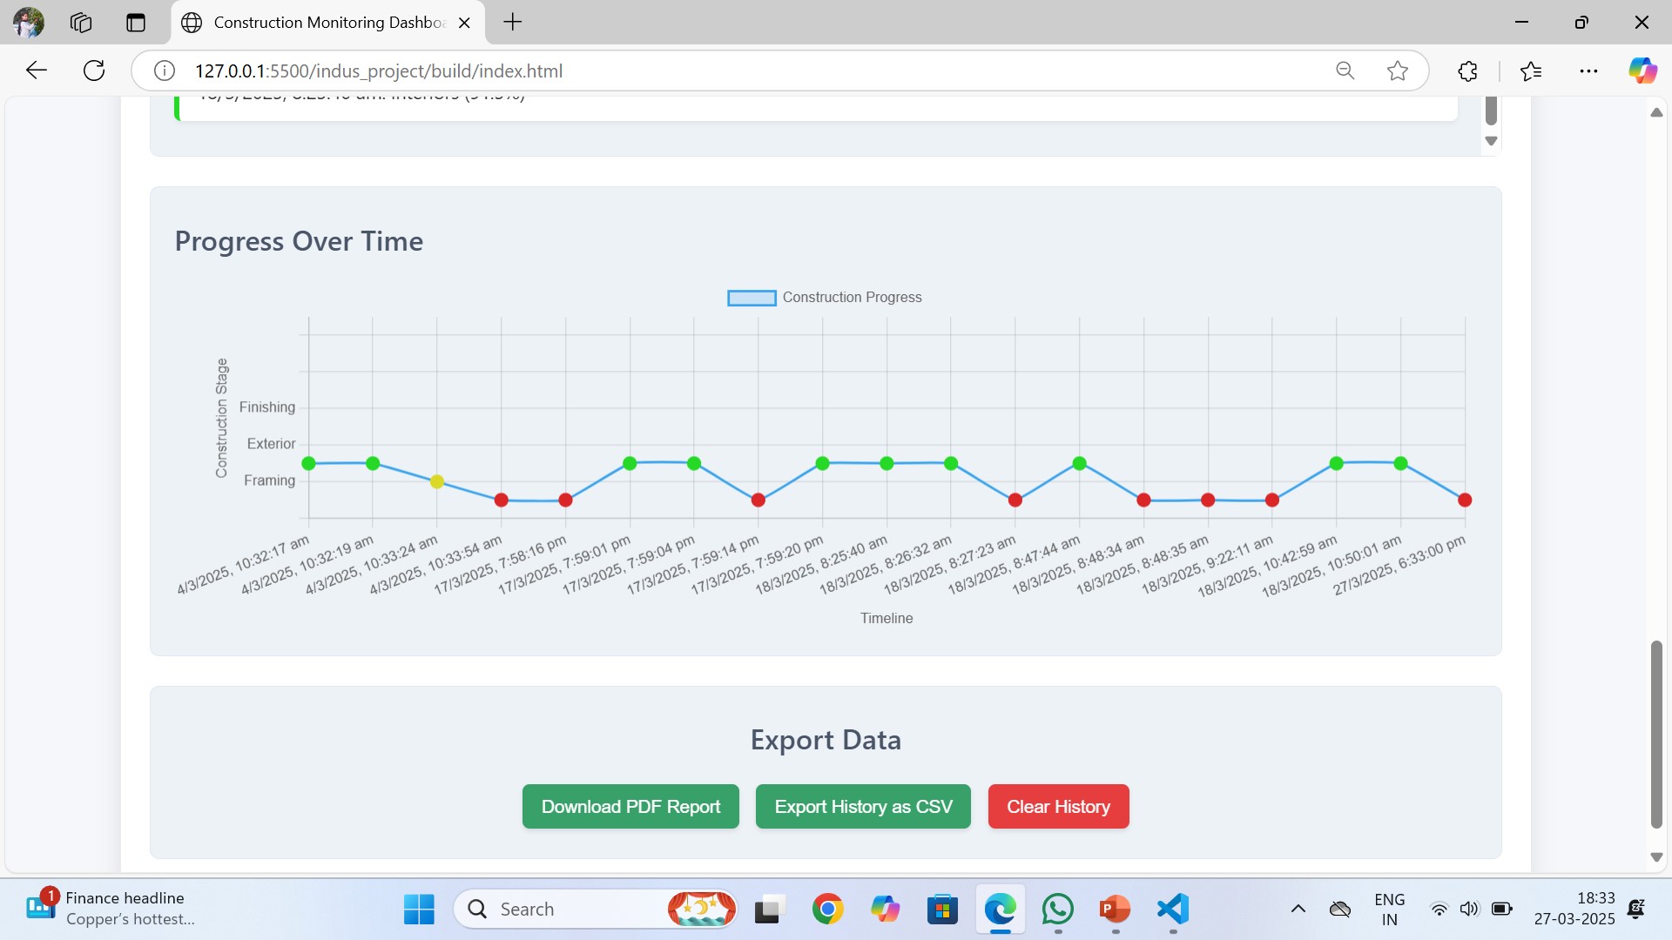This screenshot has height=940, width=1672.
Task: Open a new browser tab
Action: tap(512, 22)
